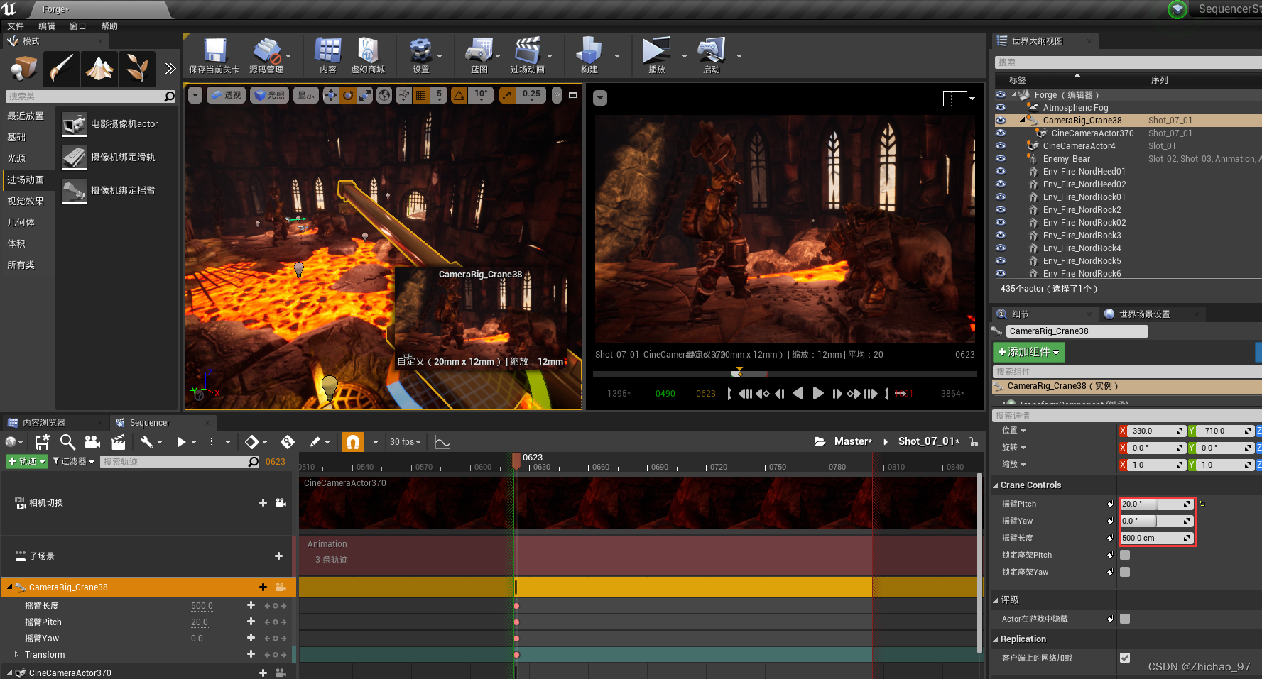This screenshot has width=1262, height=679.
Task: Toggle Actor Hidden In Game checkbox
Action: coord(1125,619)
